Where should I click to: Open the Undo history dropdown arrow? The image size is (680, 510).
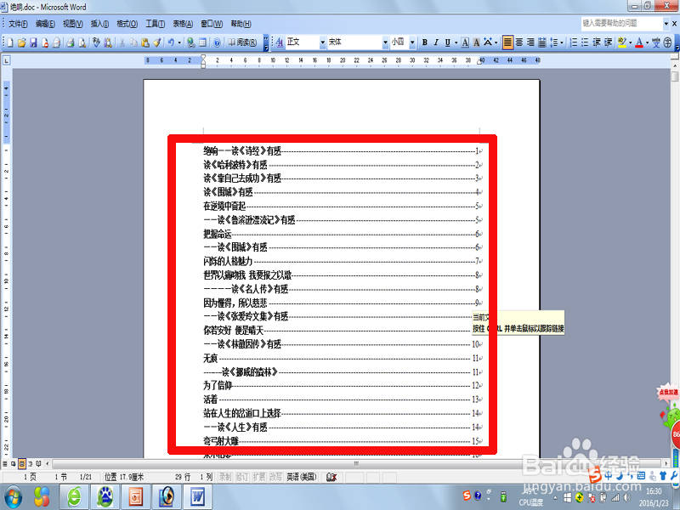(179, 42)
